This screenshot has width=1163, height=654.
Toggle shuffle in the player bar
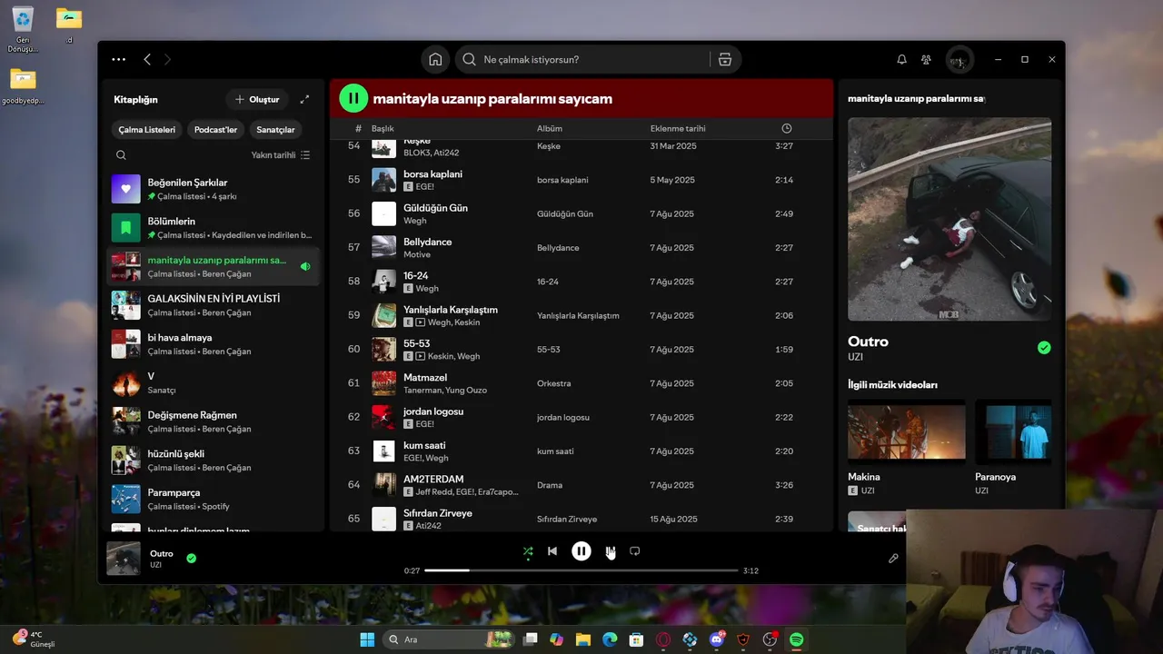point(528,551)
